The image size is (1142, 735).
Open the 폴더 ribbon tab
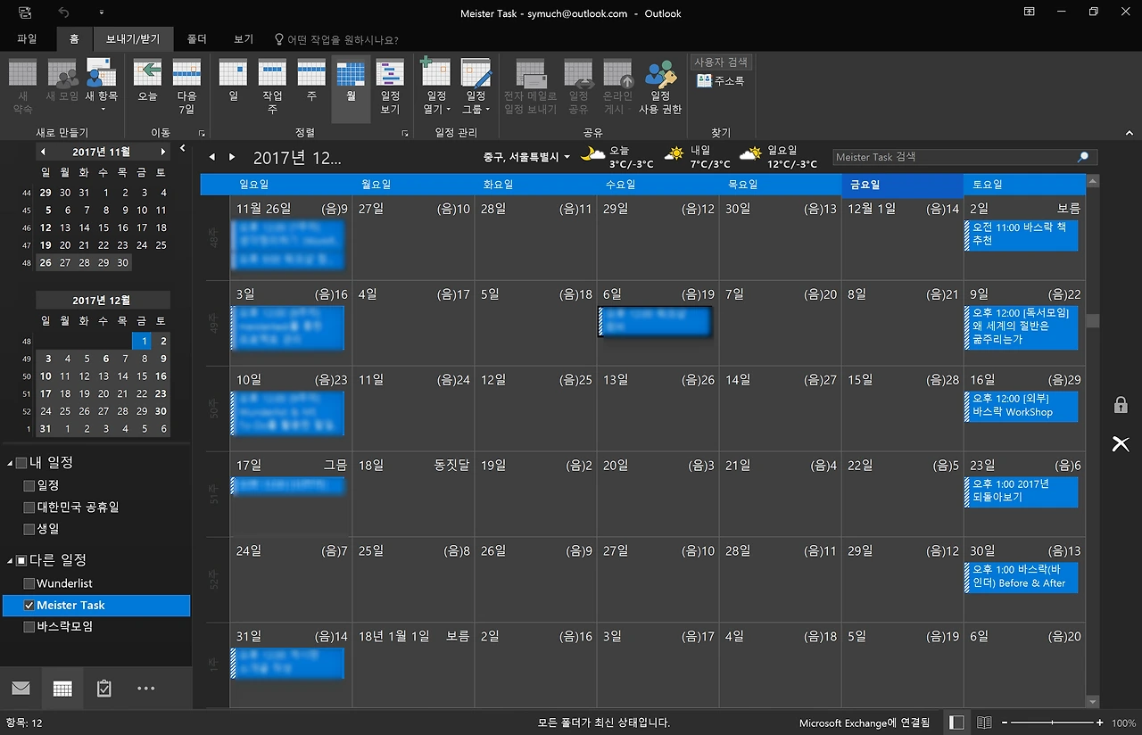[197, 39]
